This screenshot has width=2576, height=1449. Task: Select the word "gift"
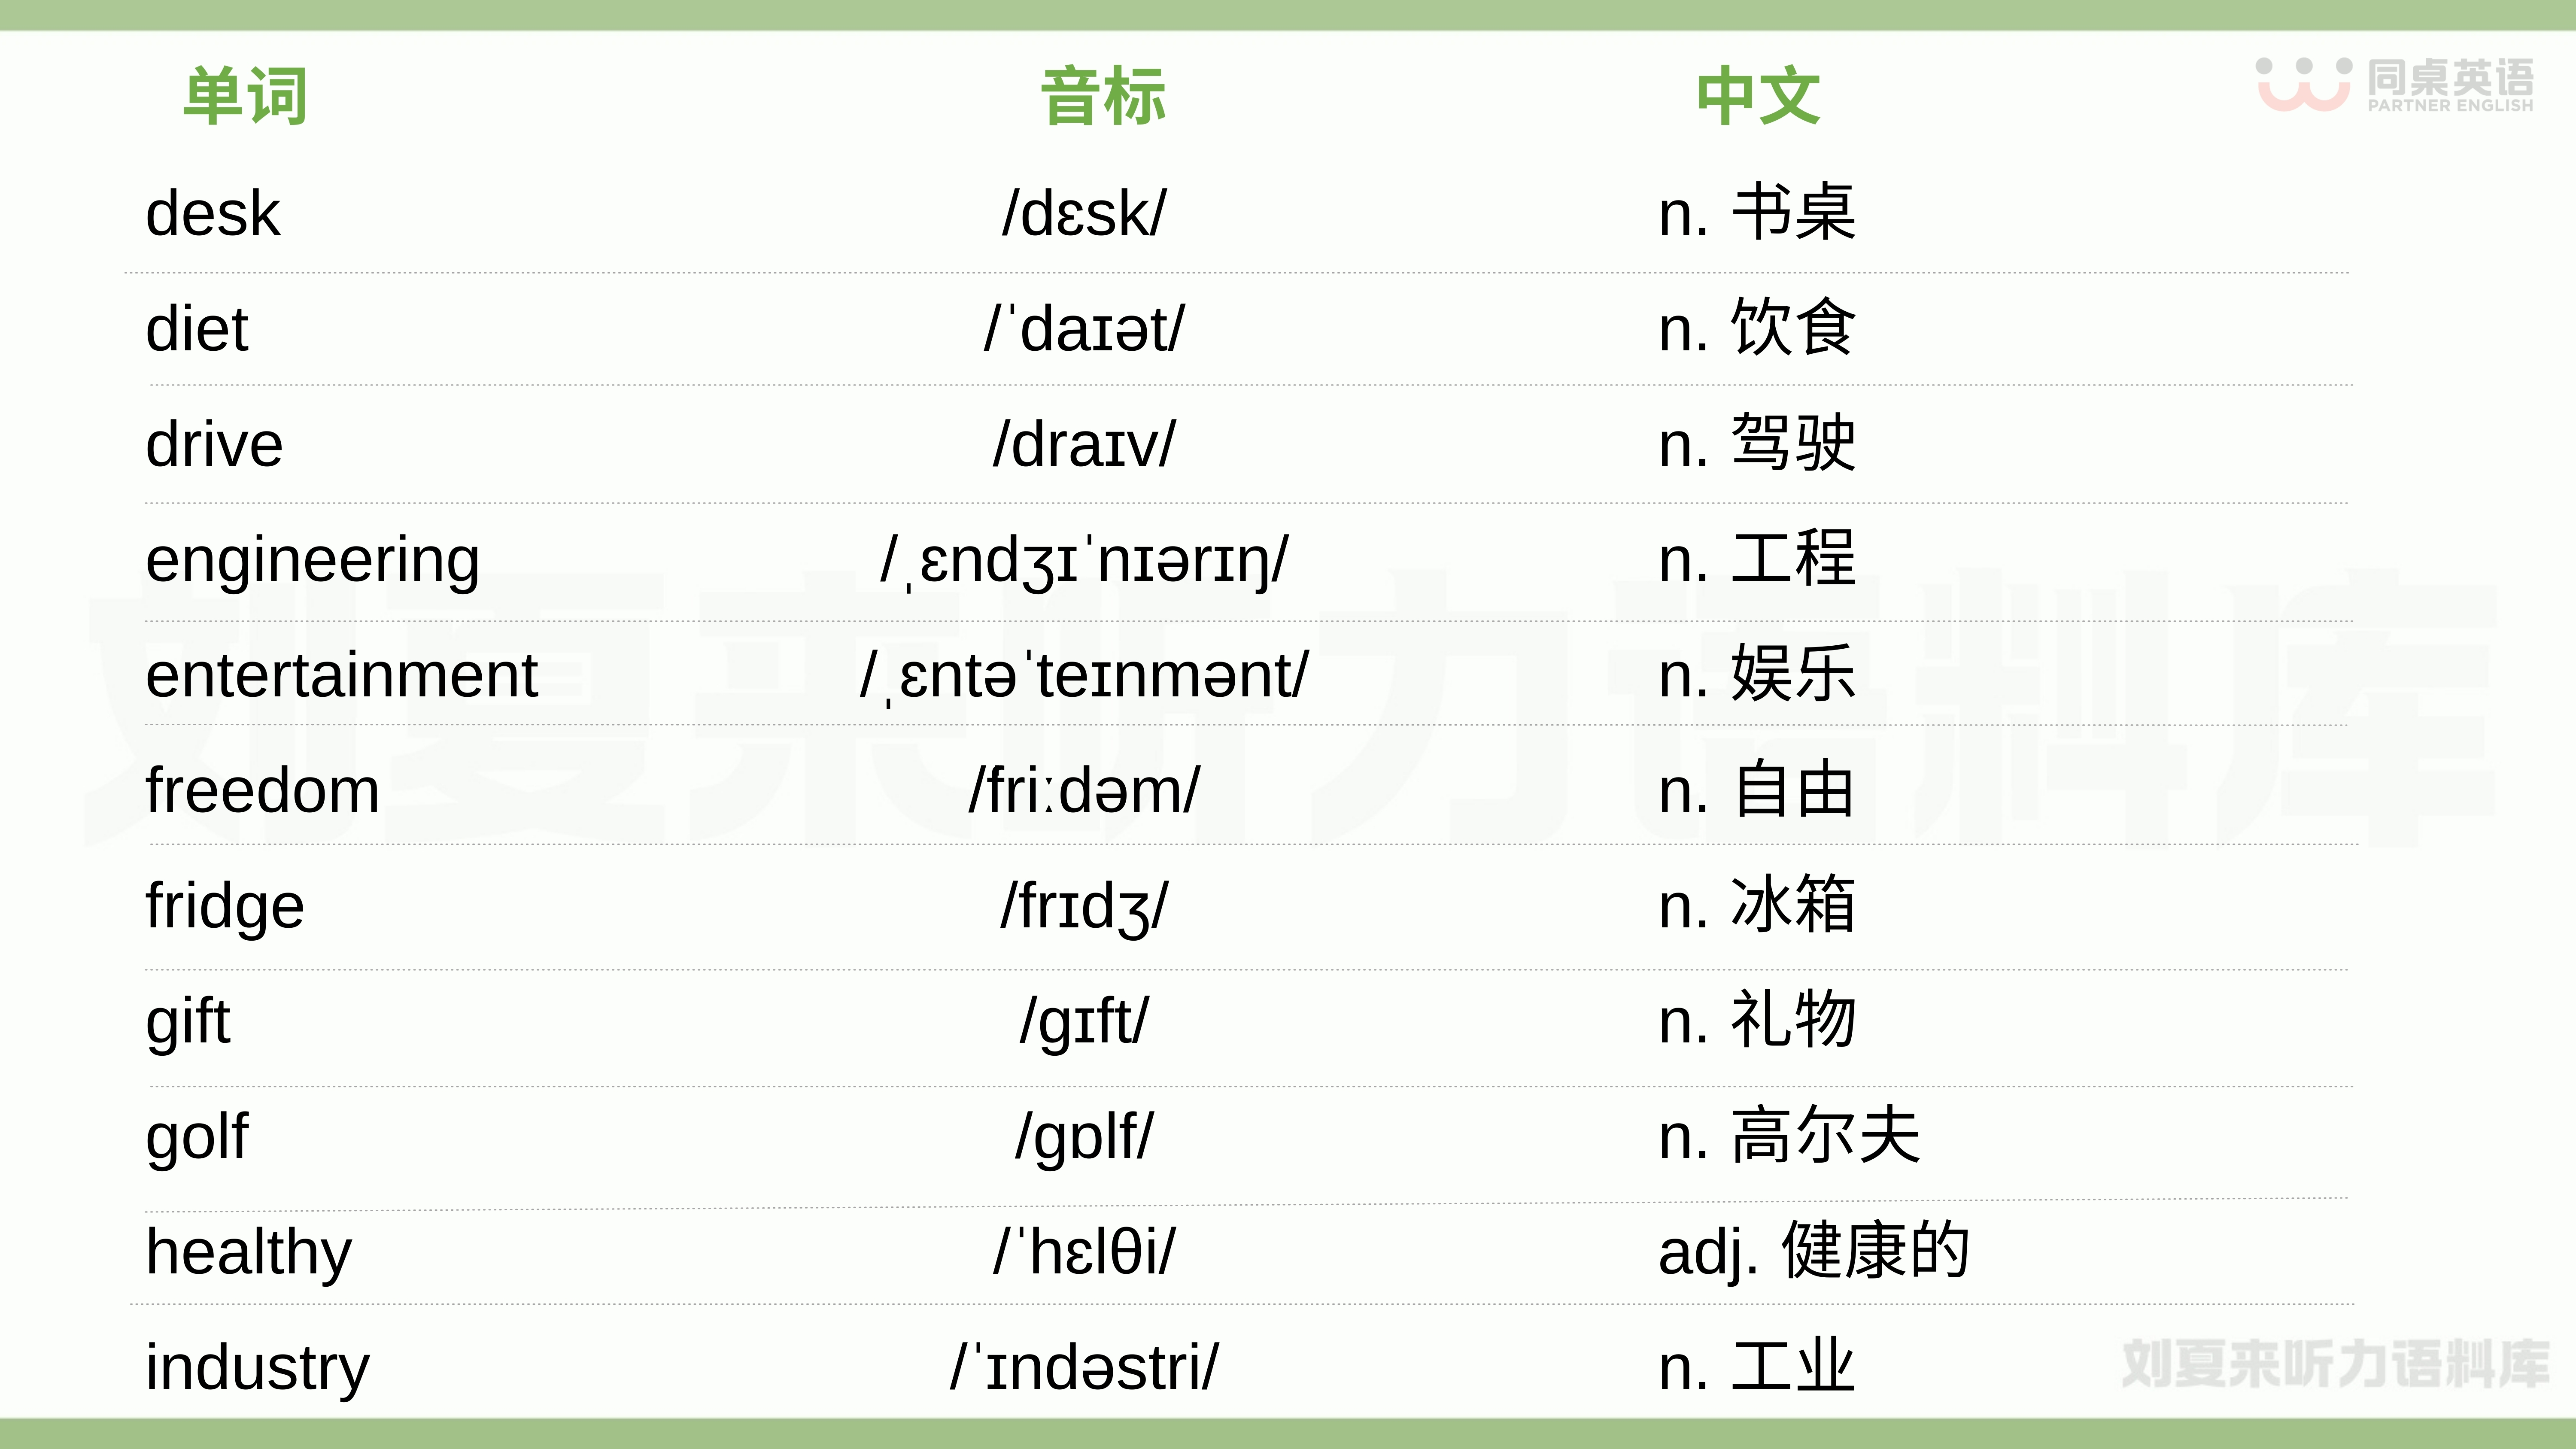coord(188,1021)
